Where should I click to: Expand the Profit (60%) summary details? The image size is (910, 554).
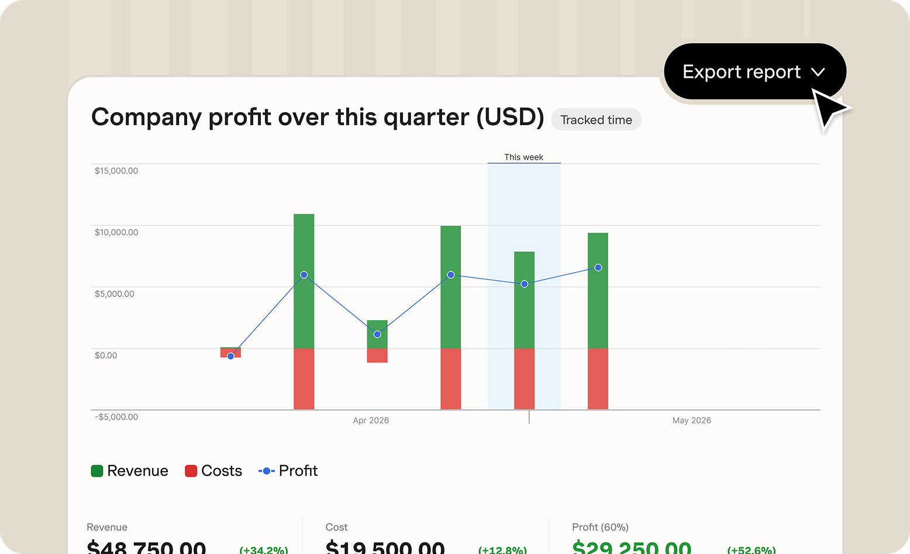pos(600,527)
